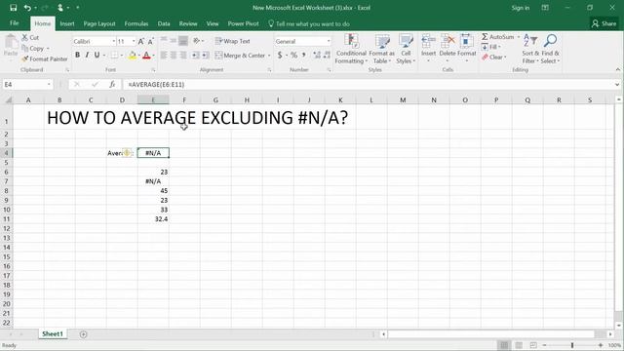The image size is (624, 351).
Task: Switch to the Power Pivot tab
Action: point(243,23)
